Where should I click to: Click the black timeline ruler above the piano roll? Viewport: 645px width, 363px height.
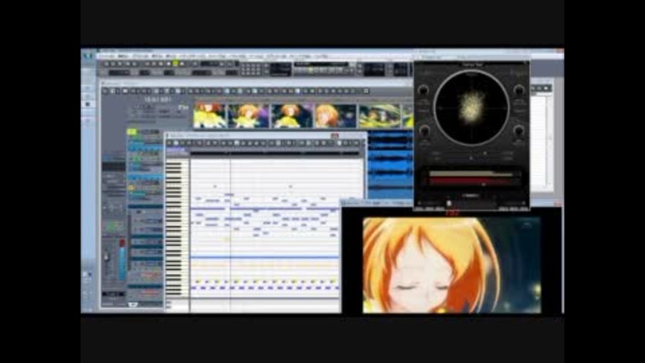275,154
